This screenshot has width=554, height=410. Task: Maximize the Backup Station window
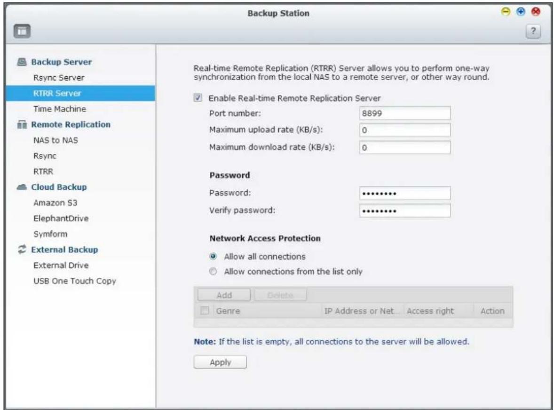click(521, 12)
